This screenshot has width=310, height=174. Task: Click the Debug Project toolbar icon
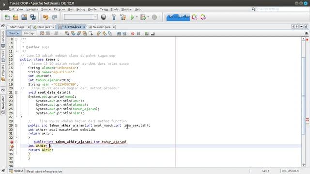tap(143, 17)
